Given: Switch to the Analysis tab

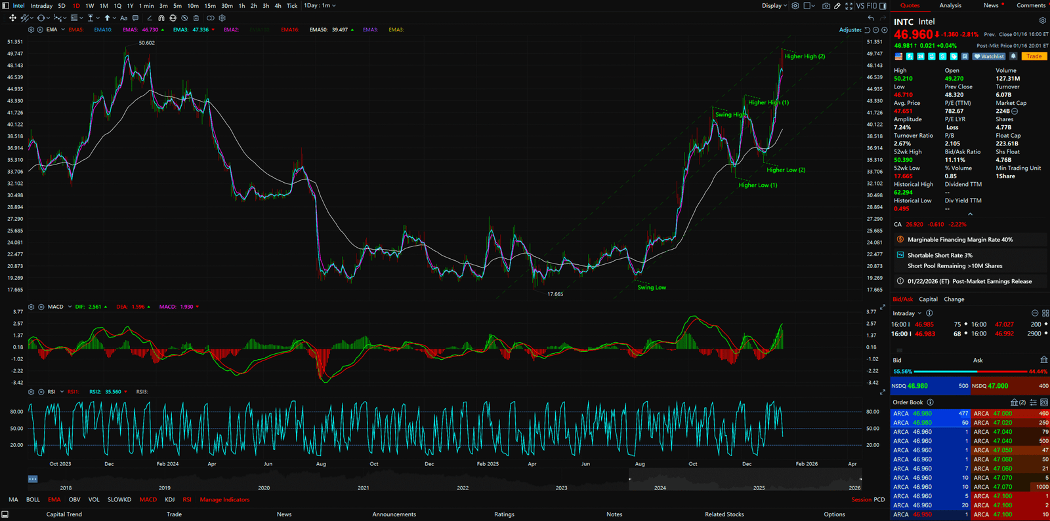Looking at the screenshot, I should click(950, 6).
